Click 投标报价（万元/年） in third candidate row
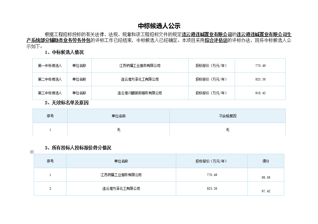This screenshot has height=224, width=318. click(211, 93)
